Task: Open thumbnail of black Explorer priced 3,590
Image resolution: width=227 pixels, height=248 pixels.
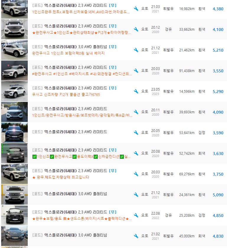Action: pos(14,133)
